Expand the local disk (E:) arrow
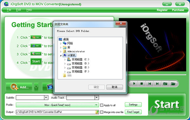 coord(65,68)
